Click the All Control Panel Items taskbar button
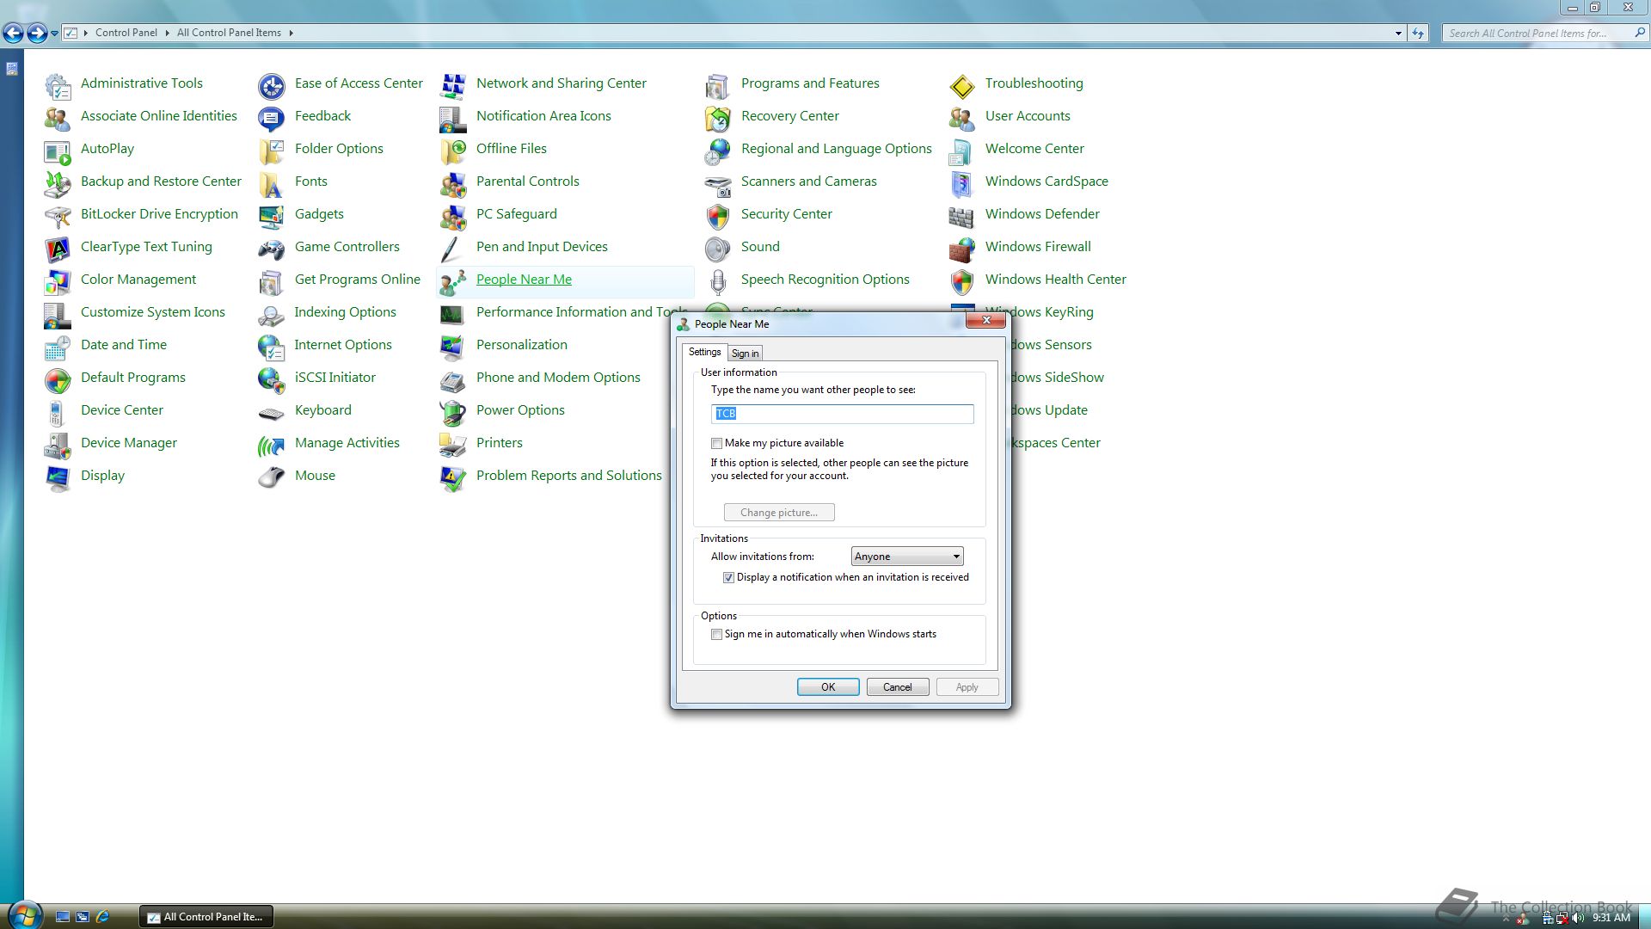Screen dimensions: 1651x929 pos(206,917)
